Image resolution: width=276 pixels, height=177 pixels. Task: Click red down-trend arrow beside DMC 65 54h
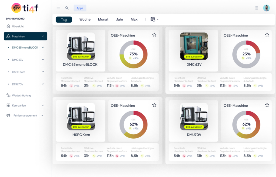[x=71, y=86]
